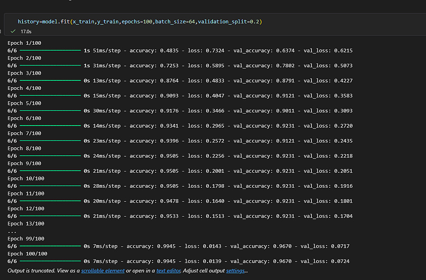Screen dimensions: 426x280
Task: Open cell output settings link
Action: click(x=235, y=271)
